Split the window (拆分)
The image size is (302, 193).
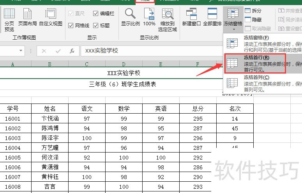253,11
